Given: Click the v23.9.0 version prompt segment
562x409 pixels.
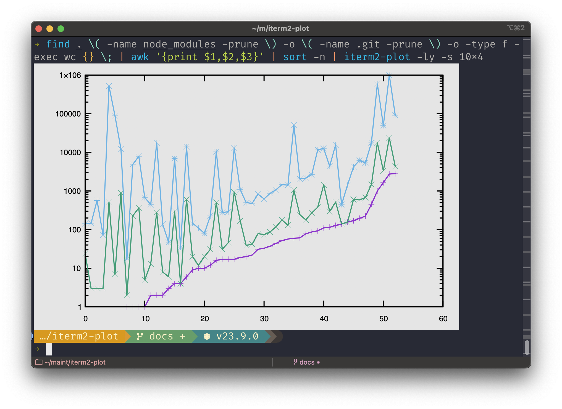Looking at the screenshot, I should point(237,336).
